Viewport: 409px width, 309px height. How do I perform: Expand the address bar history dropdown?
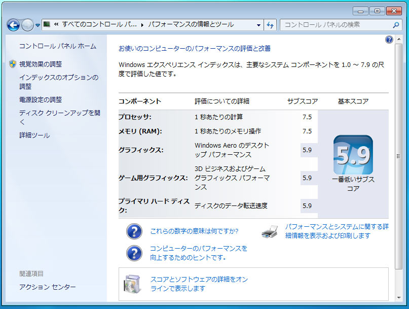point(259,24)
